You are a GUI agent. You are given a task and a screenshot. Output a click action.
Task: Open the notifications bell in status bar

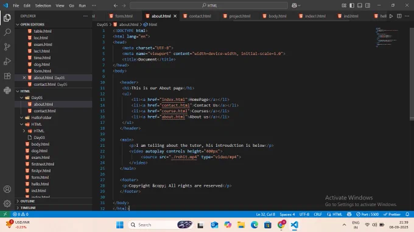(x=407, y=214)
